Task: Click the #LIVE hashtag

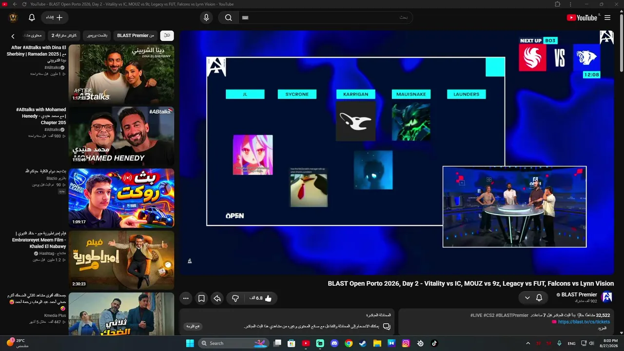Action: pyautogui.click(x=476, y=315)
